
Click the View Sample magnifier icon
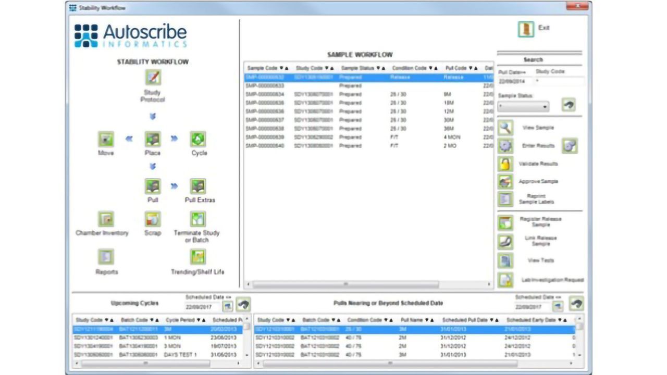505,128
